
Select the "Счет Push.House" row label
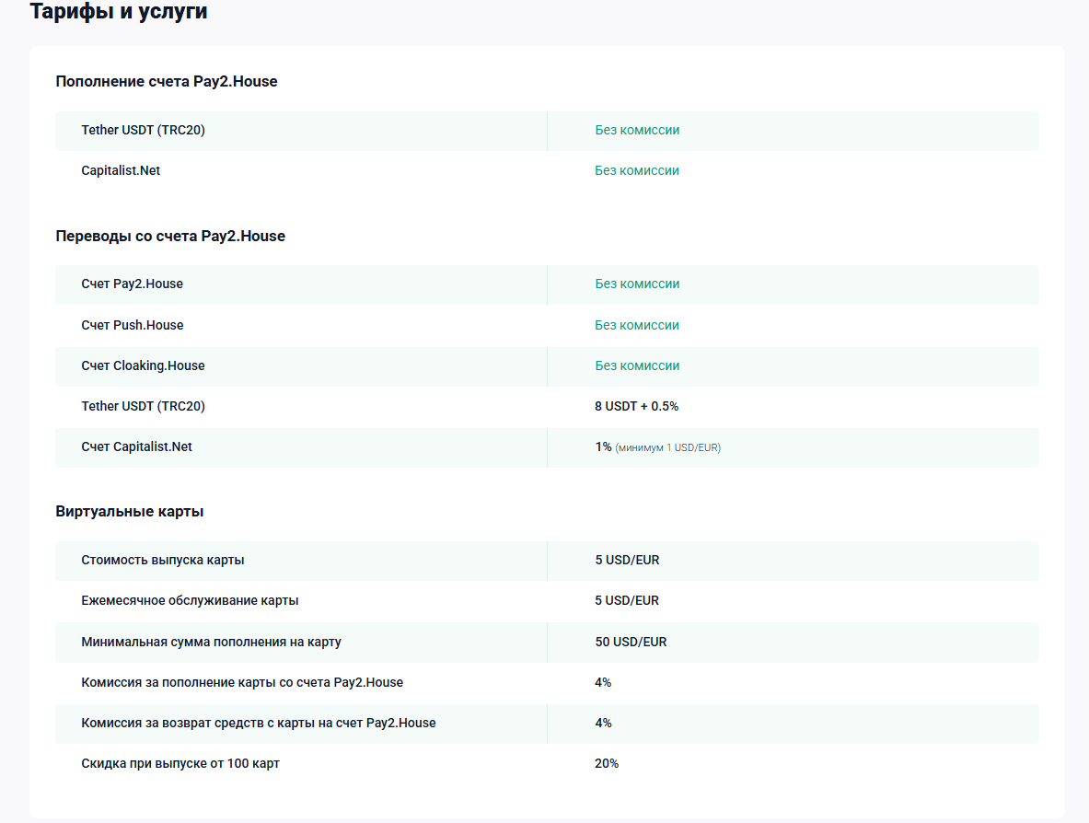coord(133,325)
